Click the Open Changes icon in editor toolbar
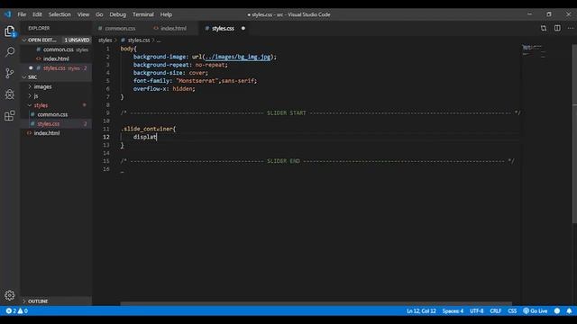The height and width of the screenshot is (324, 577). pos(544,28)
